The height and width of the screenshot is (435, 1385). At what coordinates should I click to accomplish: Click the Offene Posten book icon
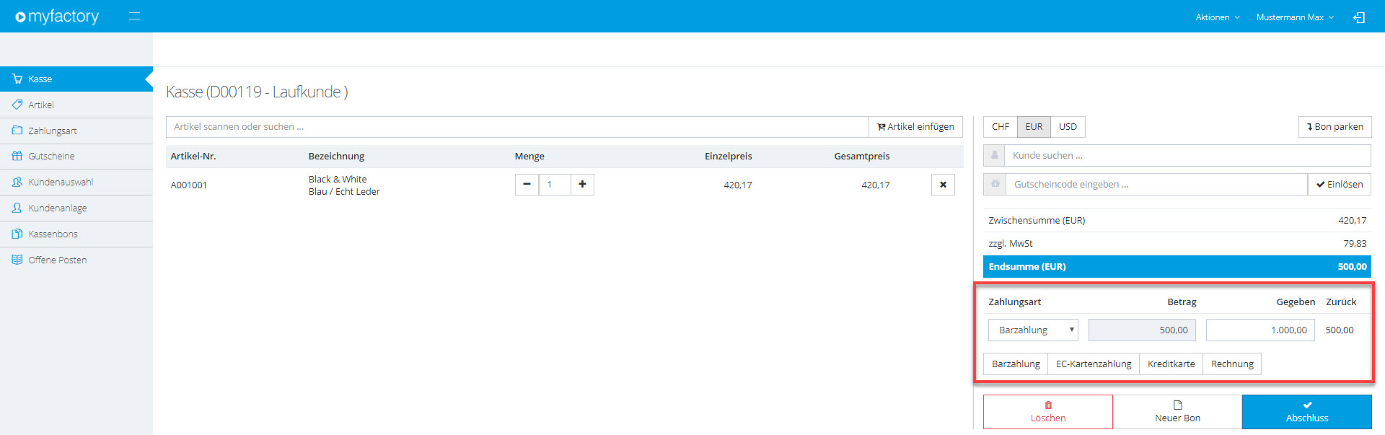click(x=17, y=260)
